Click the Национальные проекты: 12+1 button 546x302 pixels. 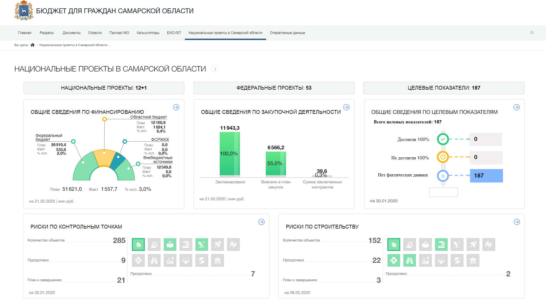[104, 88]
